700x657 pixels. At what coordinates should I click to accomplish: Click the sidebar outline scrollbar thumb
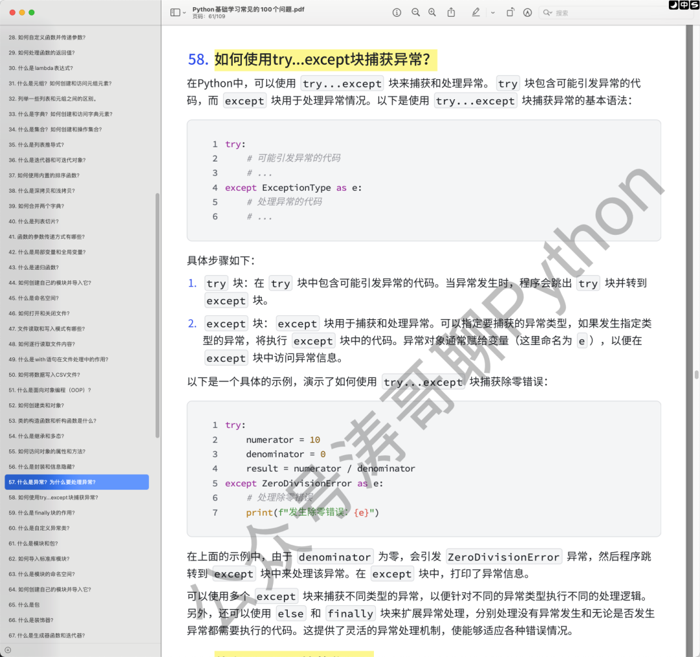point(157,315)
